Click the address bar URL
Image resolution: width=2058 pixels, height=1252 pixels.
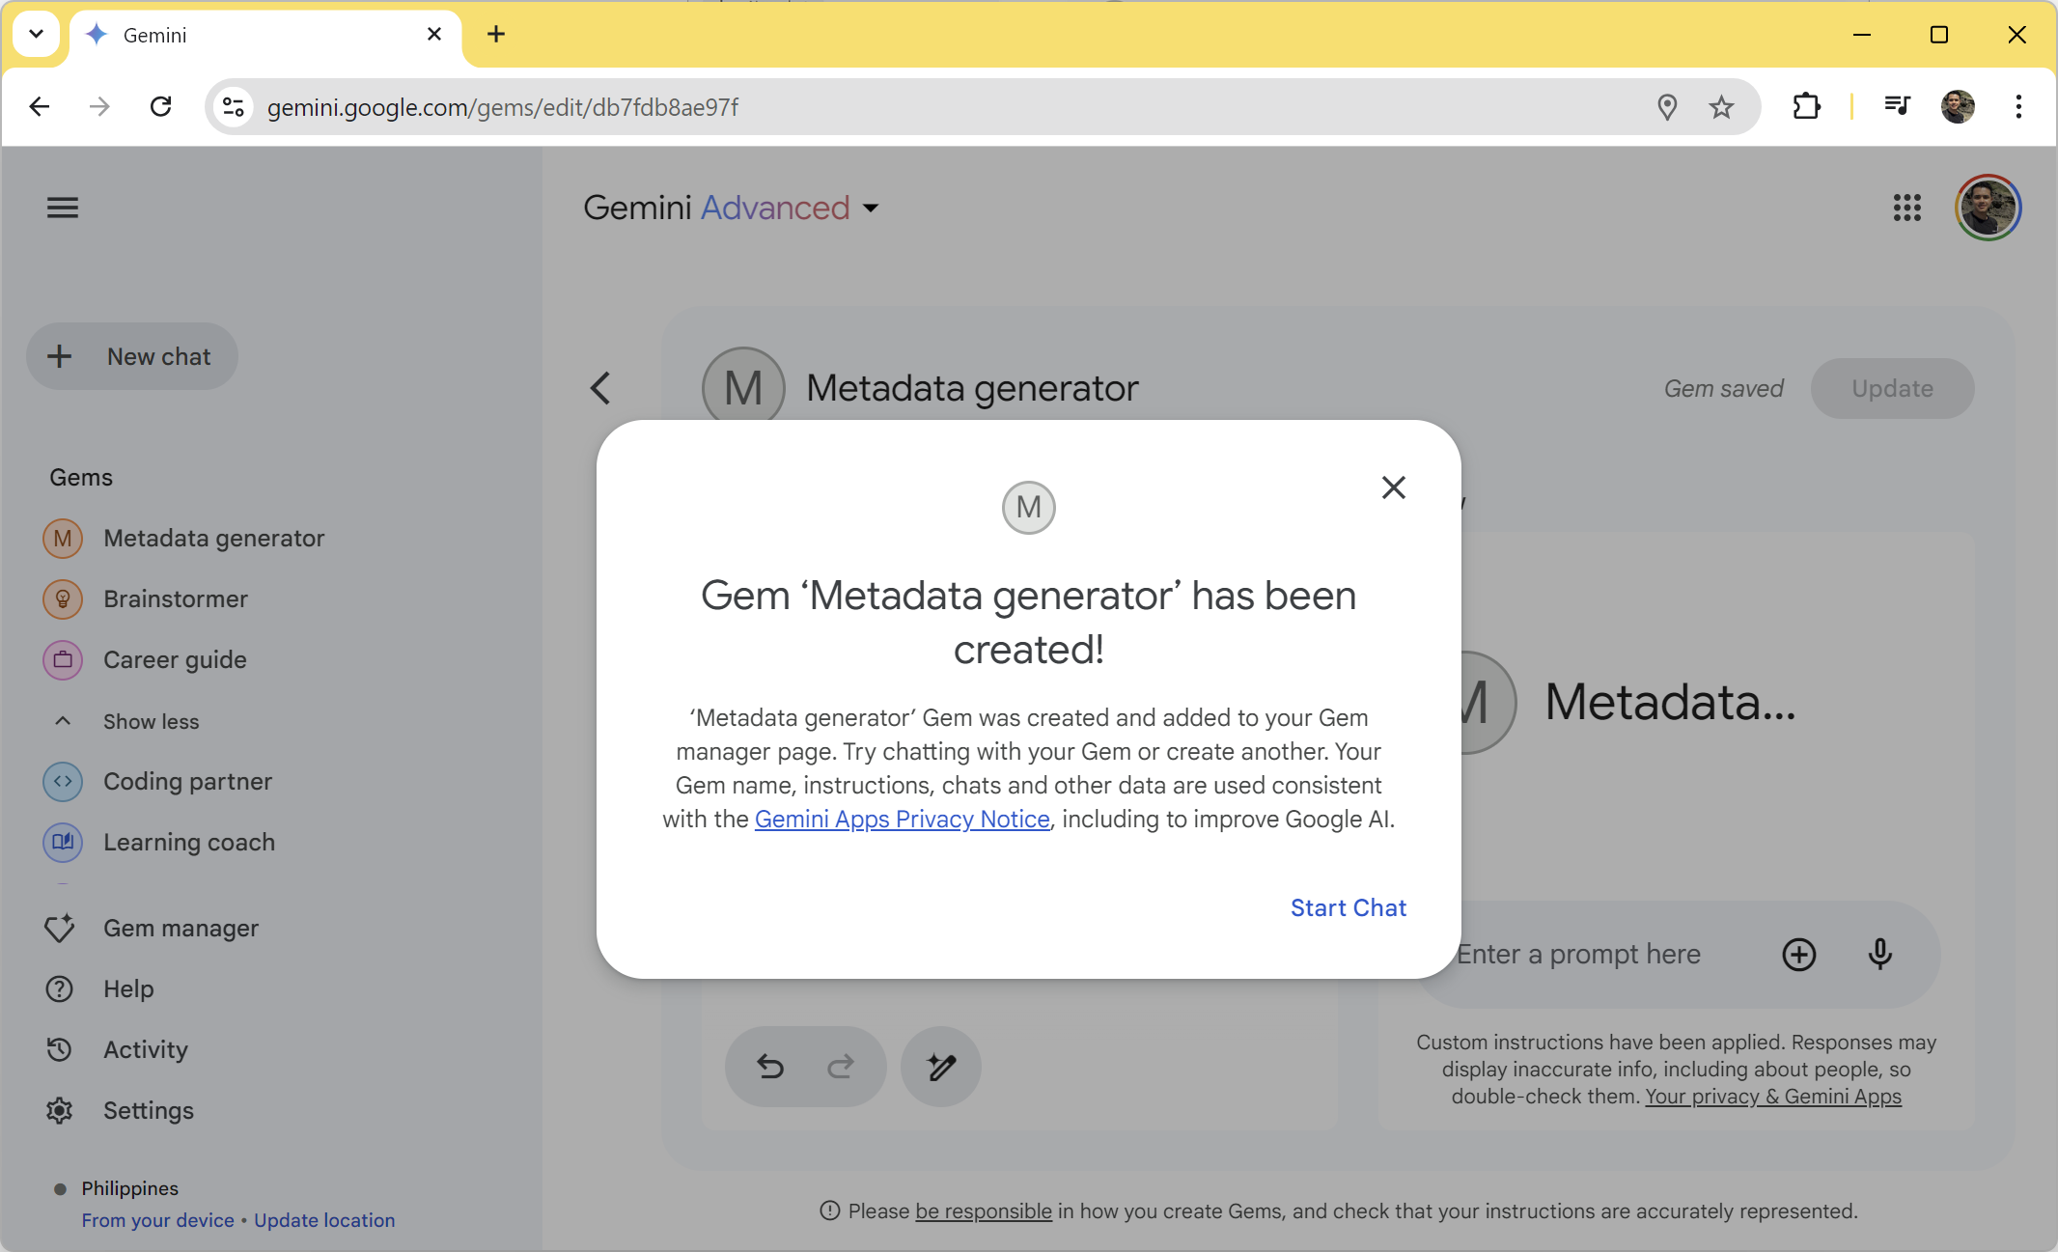(502, 107)
